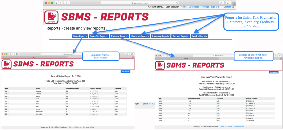Go back in the Payments Report window

(164, 56)
